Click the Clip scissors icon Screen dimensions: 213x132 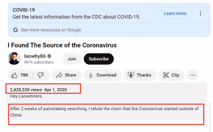pos(166,75)
